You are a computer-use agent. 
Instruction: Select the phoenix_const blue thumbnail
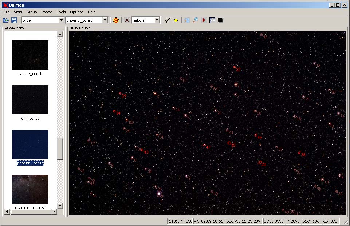click(x=30, y=144)
